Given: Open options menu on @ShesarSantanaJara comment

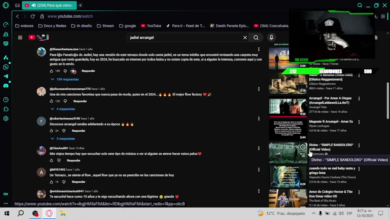Looking at the screenshot, I should coord(259,49).
